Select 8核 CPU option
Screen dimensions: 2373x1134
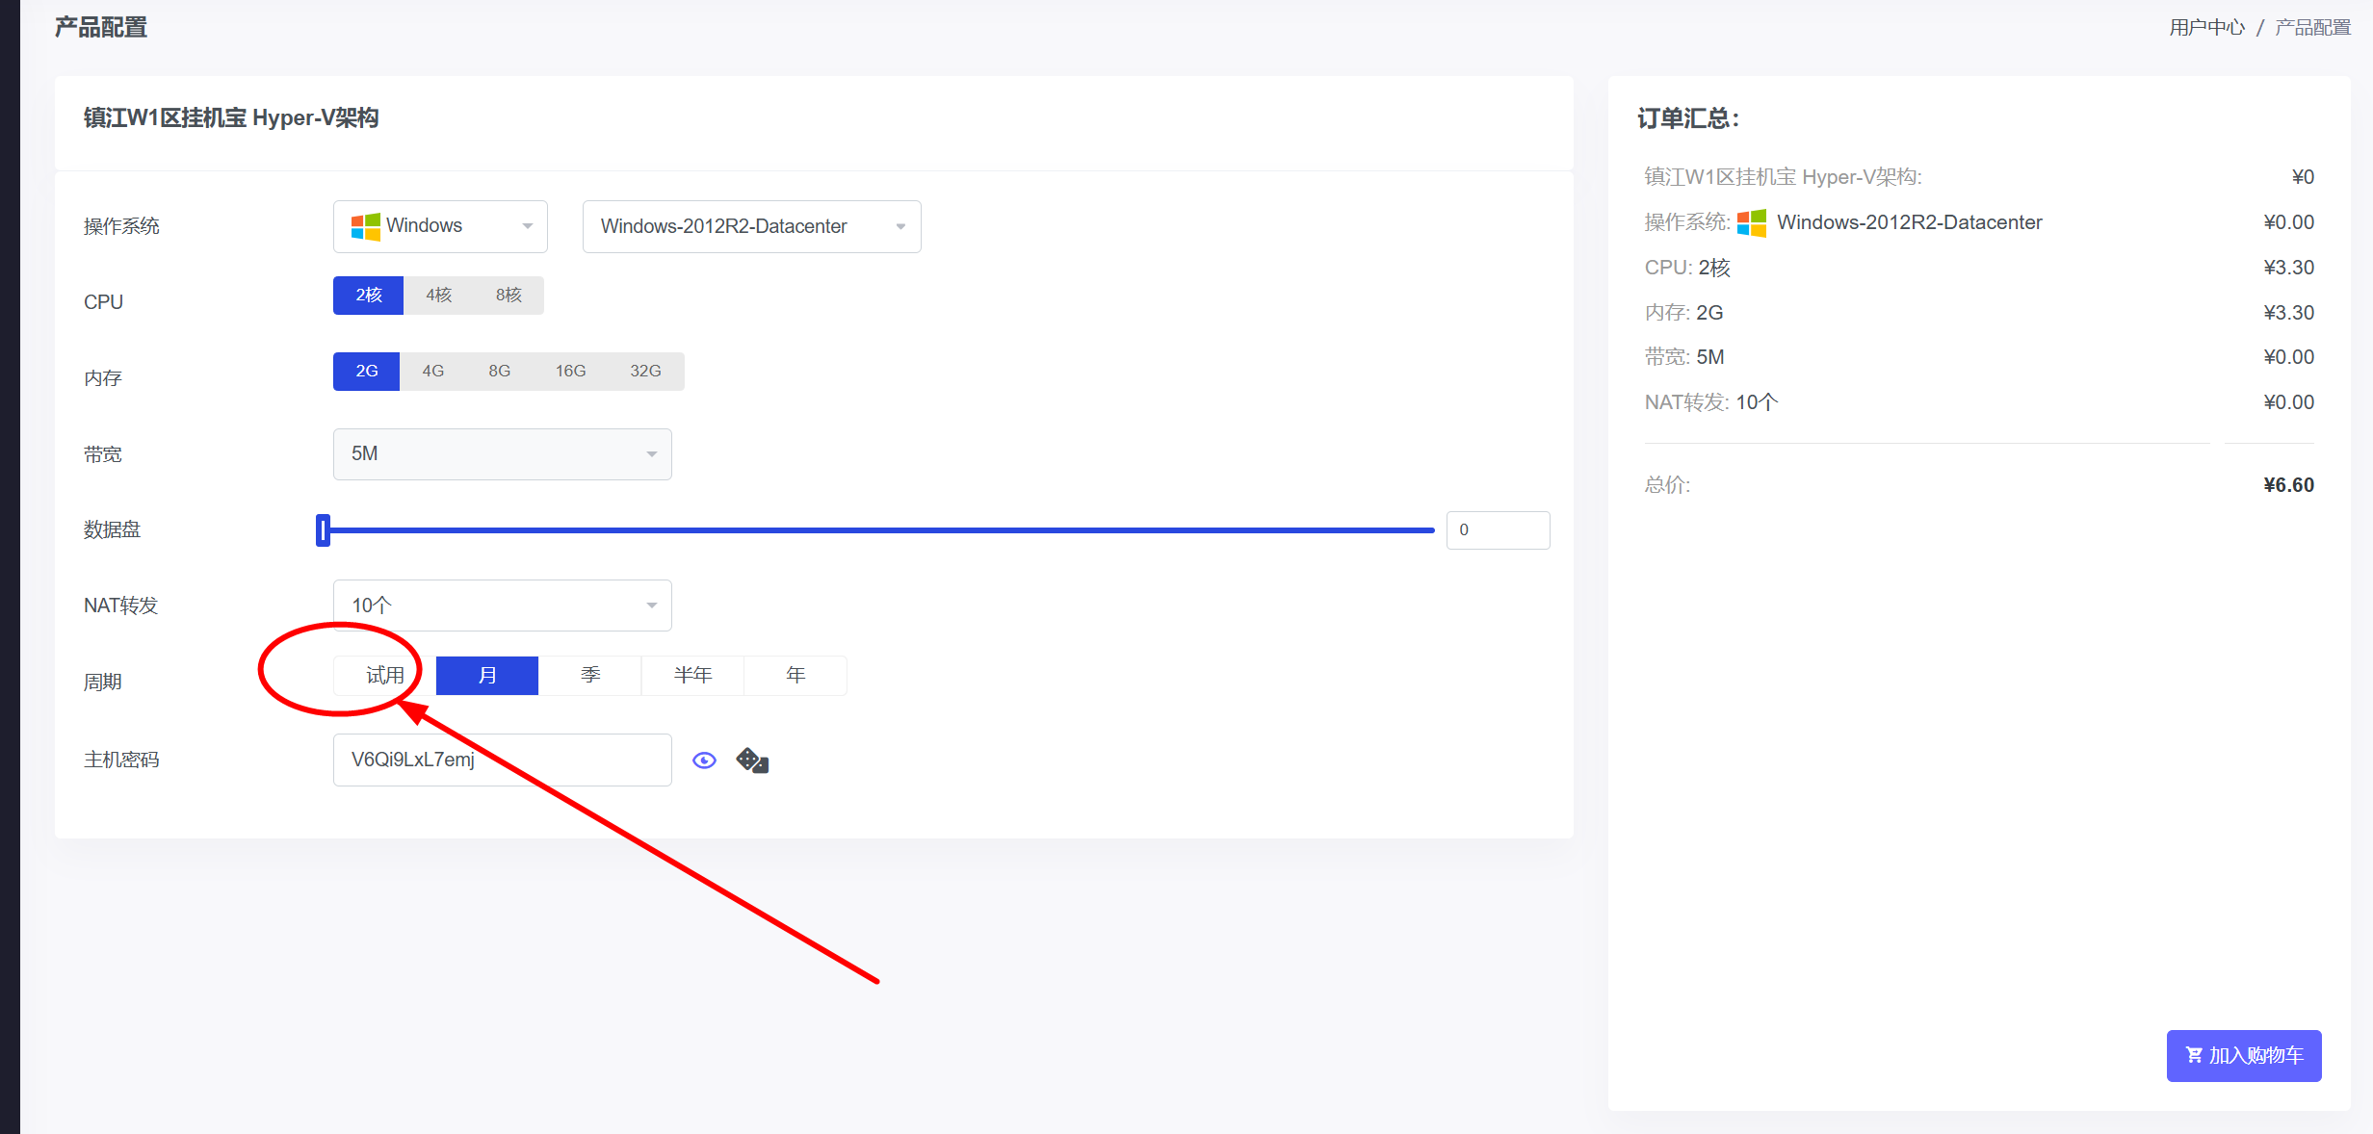coord(508,296)
